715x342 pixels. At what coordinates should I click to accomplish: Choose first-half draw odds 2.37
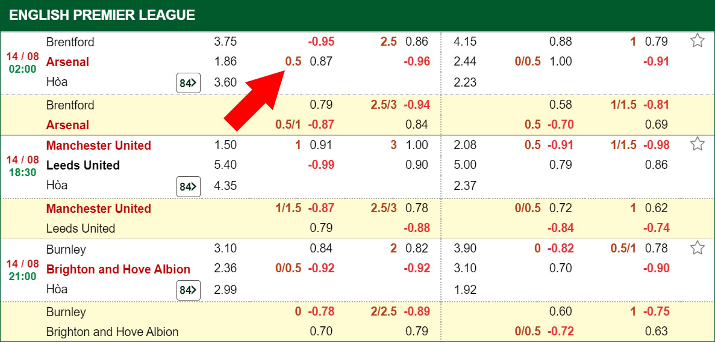click(x=465, y=186)
